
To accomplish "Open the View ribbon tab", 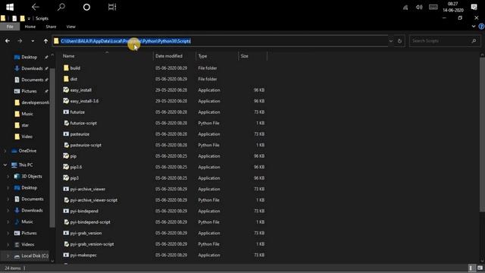I will click(x=70, y=27).
